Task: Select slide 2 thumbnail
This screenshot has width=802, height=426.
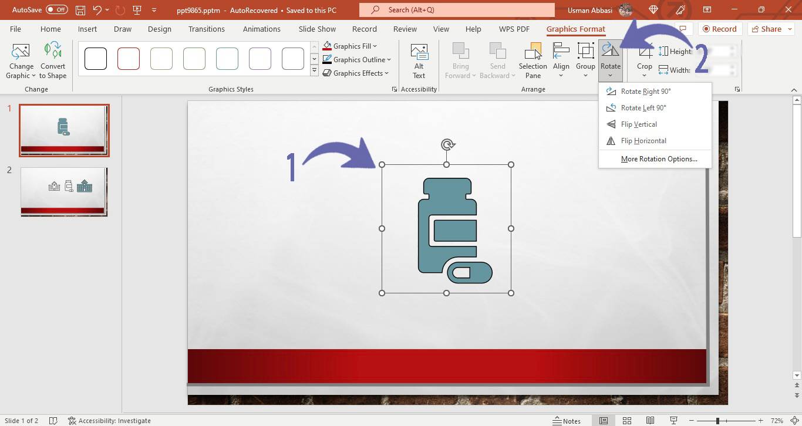Action: (64, 191)
